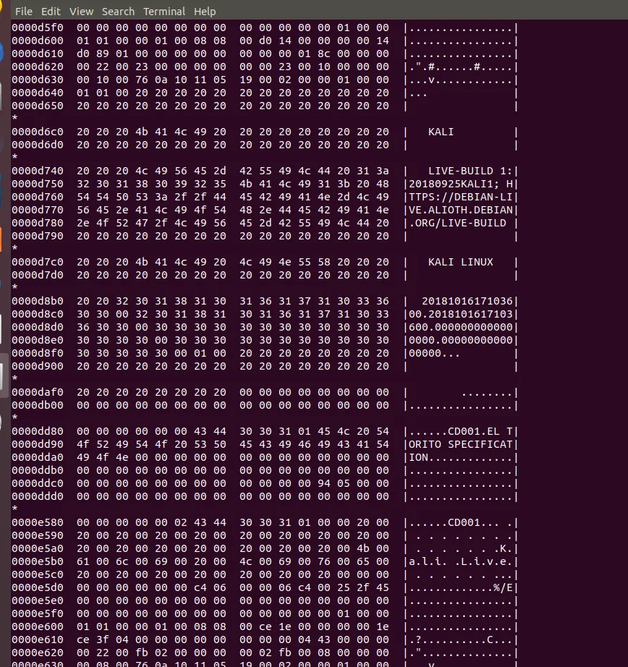The height and width of the screenshot is (667, 628).
Task: Open the Edit menu
Action: click(51, 12)
